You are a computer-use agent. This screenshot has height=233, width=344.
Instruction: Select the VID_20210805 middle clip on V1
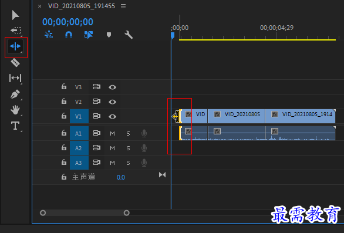coord(237,116)
